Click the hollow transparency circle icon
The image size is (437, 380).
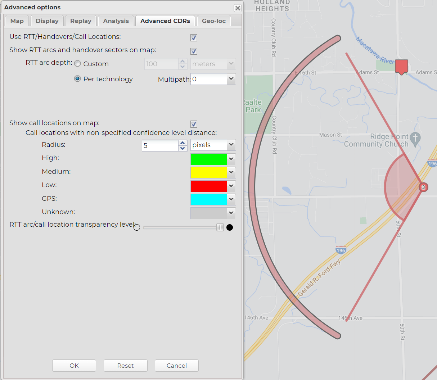click(x=137, y=227)
